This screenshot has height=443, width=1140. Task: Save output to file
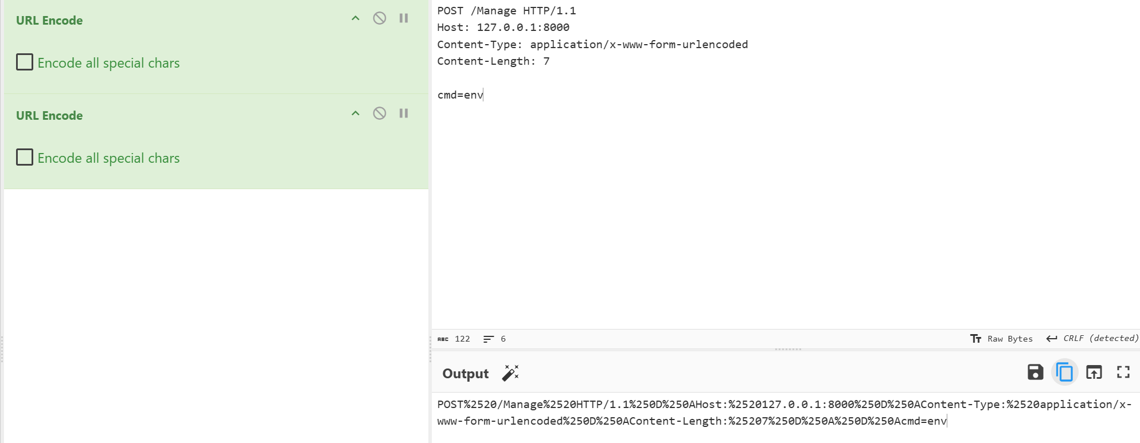pos(1035,373)
